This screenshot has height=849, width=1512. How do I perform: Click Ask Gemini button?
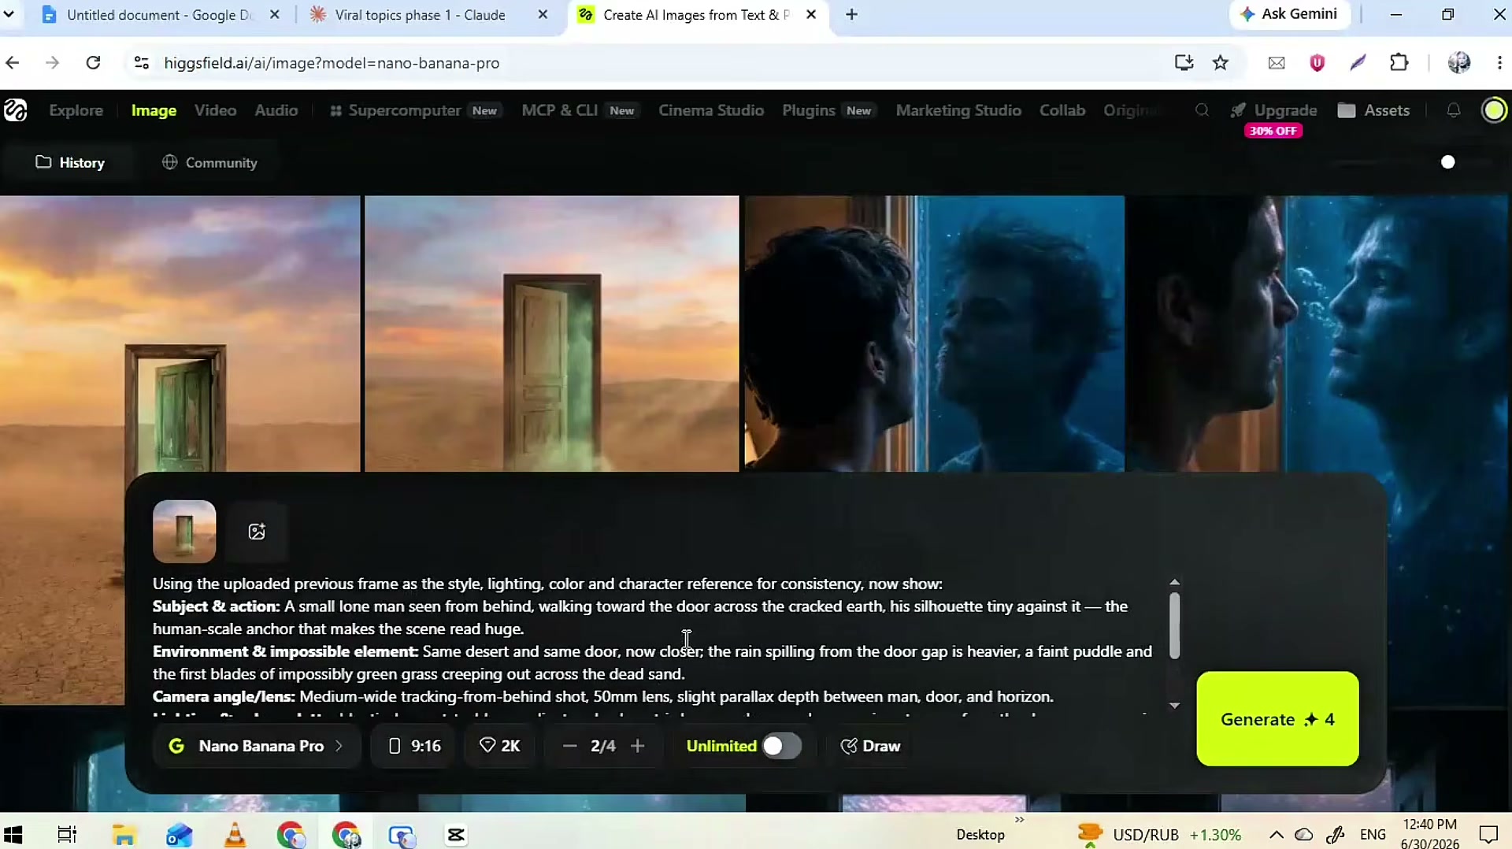click(x=1288, y=14)
